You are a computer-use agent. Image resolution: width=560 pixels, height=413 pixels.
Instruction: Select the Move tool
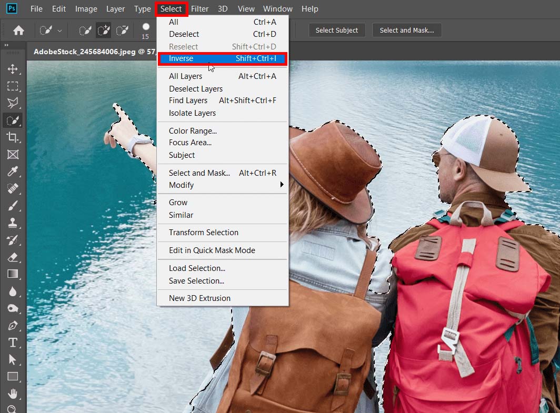click(13, 69)
